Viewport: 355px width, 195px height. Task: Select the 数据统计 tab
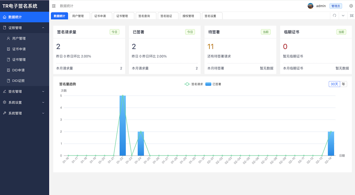[x=59, y=16]
